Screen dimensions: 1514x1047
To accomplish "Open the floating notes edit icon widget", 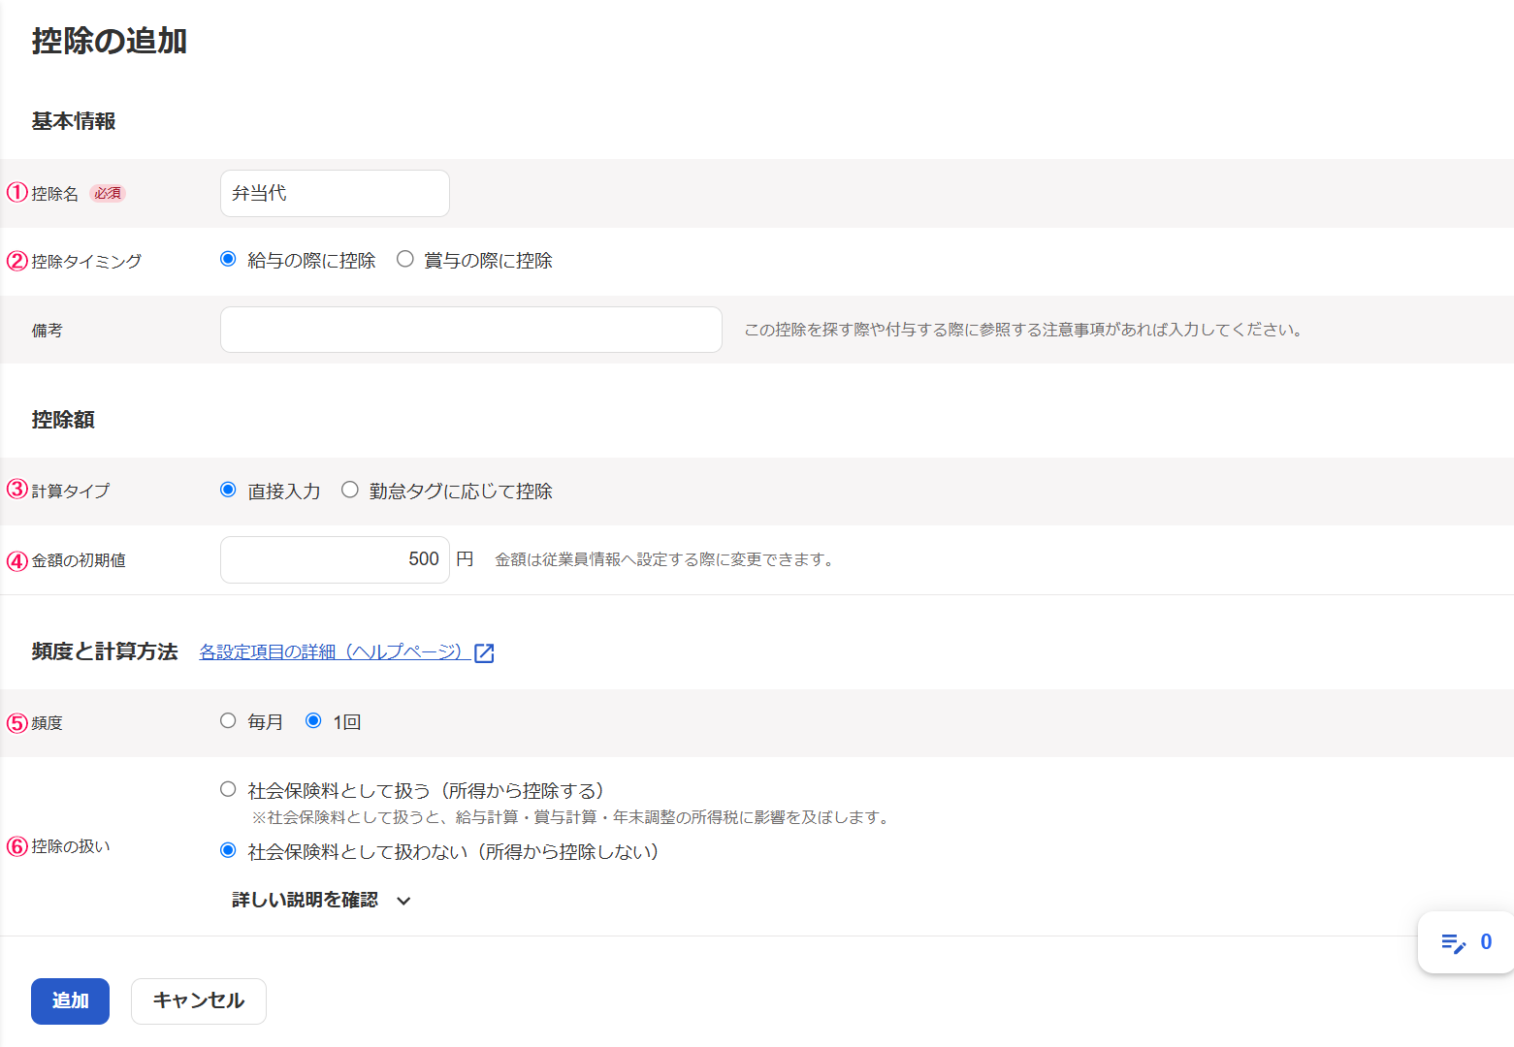I will [x=1453, y=942].
